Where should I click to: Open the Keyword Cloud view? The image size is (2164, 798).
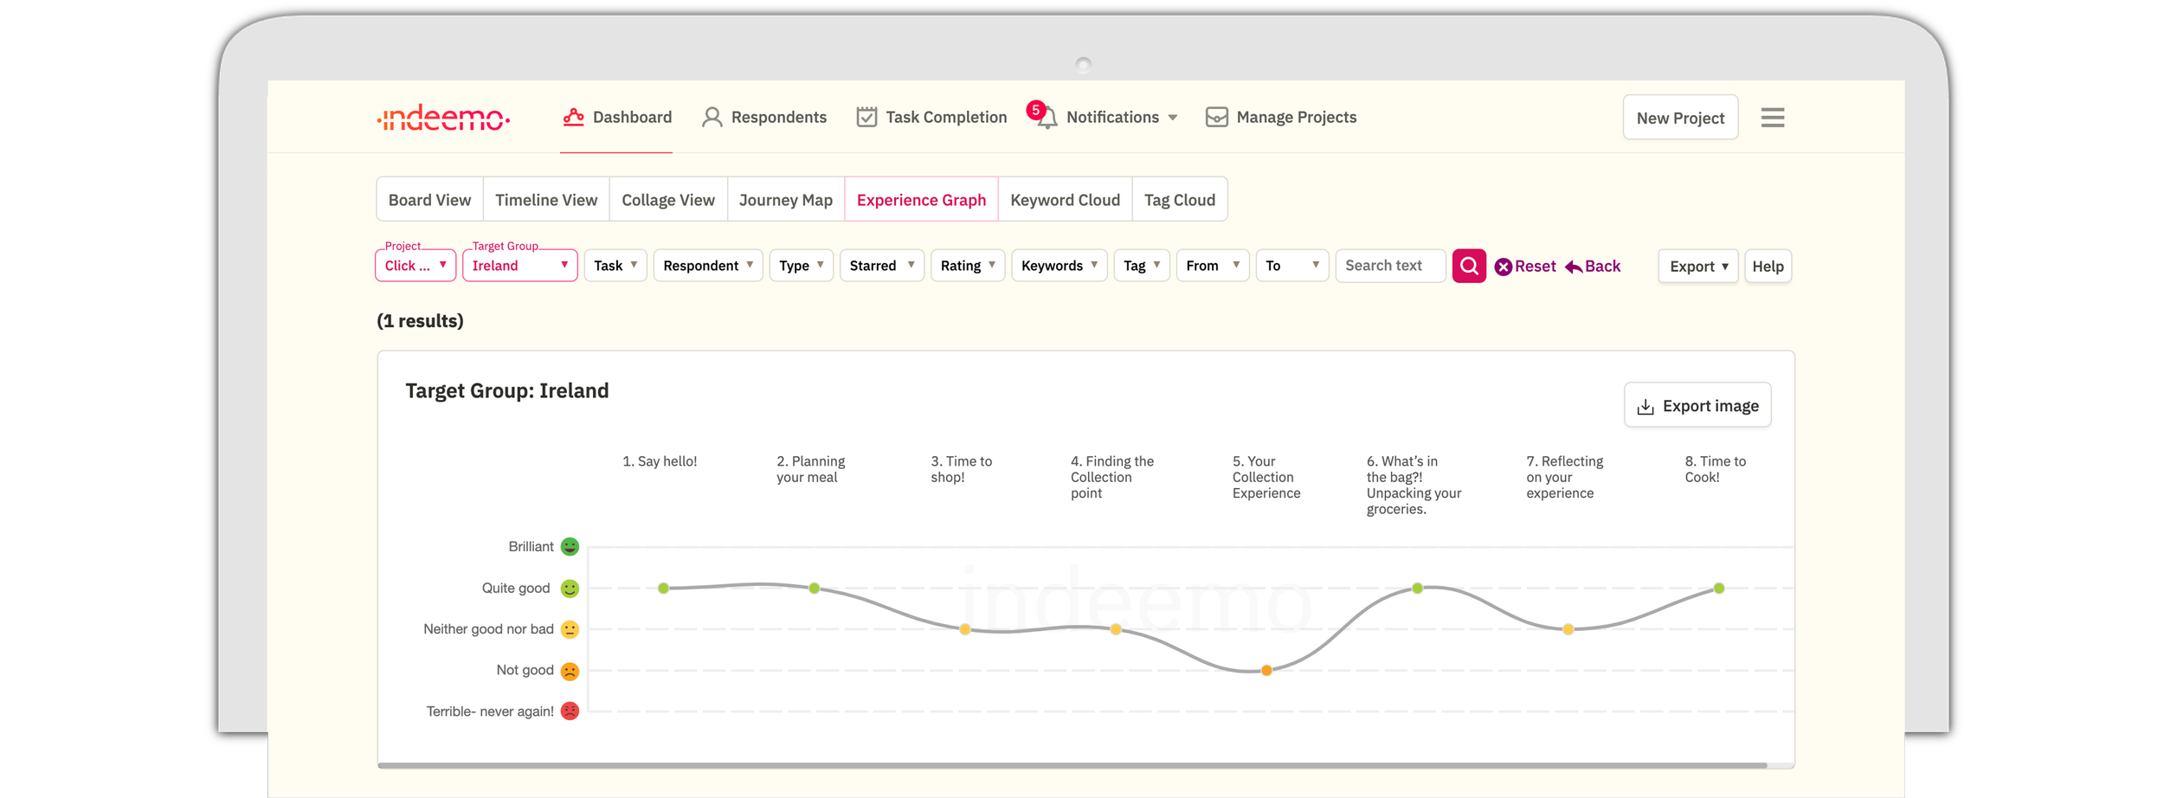coord(1065,199)
